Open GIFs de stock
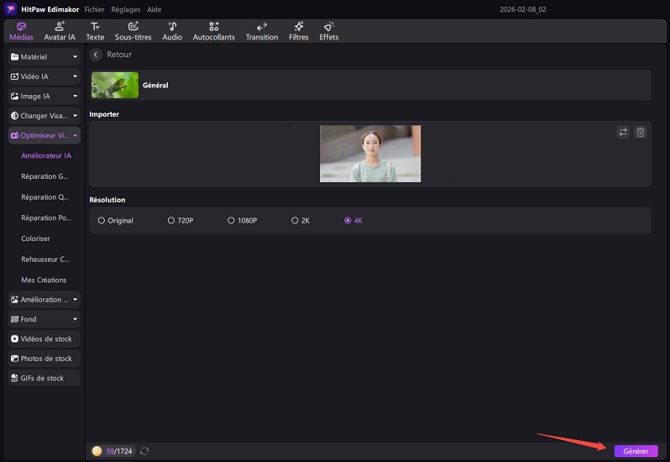 (44, 378)
